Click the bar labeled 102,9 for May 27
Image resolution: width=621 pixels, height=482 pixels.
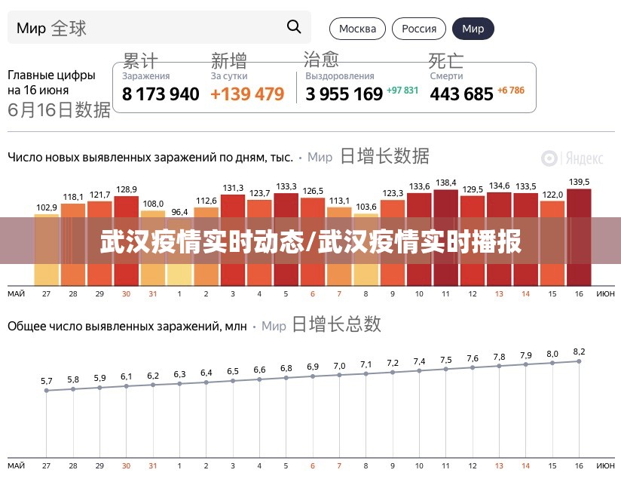click(46, 250)
